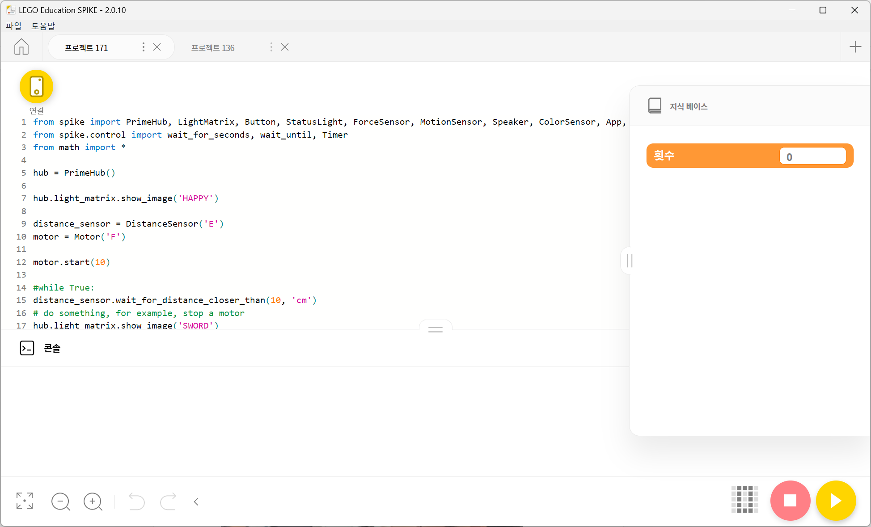Click the 'HAPPY' string in line 7

(195, 198)
